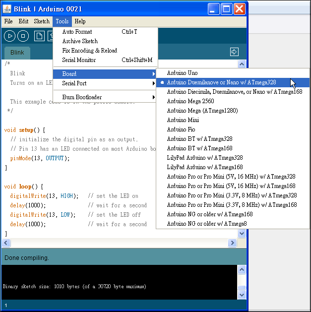Select Arduino Duemilanove or Nano w/ ATmega328
Image resolution: width=311 pixels, height=312 pixels.
coord(233,82)
